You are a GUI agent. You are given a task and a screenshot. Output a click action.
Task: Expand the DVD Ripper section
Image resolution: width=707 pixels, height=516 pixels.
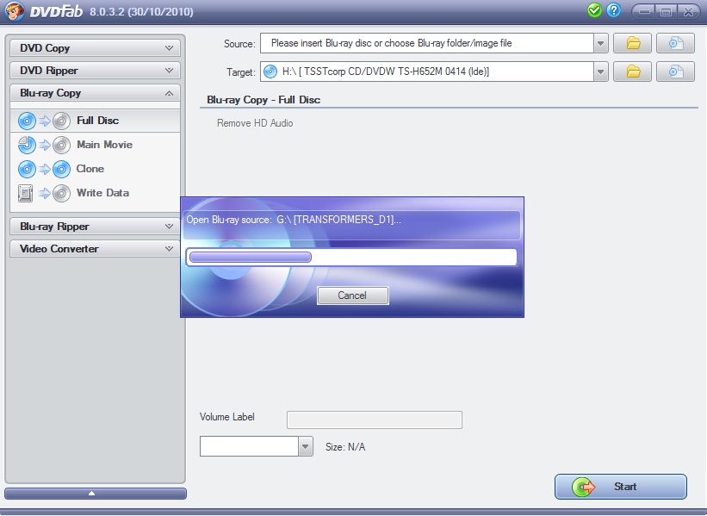pos(95,71)
